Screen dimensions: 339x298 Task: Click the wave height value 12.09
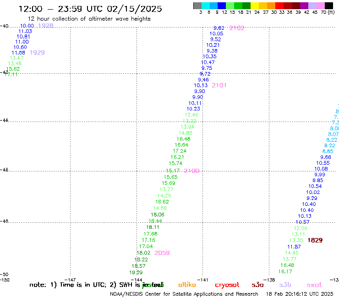pos(301,228)
